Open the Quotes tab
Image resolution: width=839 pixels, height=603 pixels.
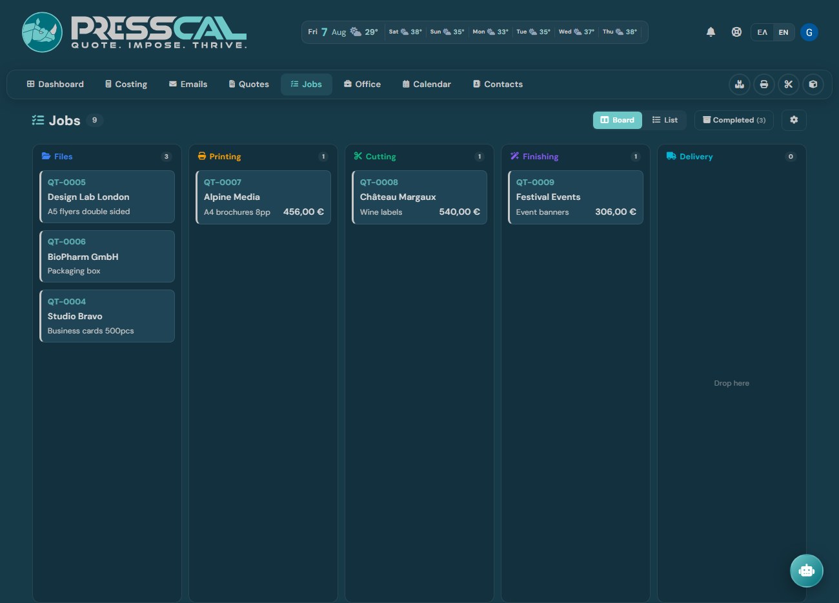pos(249,84)
